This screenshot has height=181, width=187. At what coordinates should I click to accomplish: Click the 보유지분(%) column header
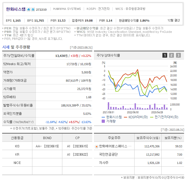(x=173, y=138)
